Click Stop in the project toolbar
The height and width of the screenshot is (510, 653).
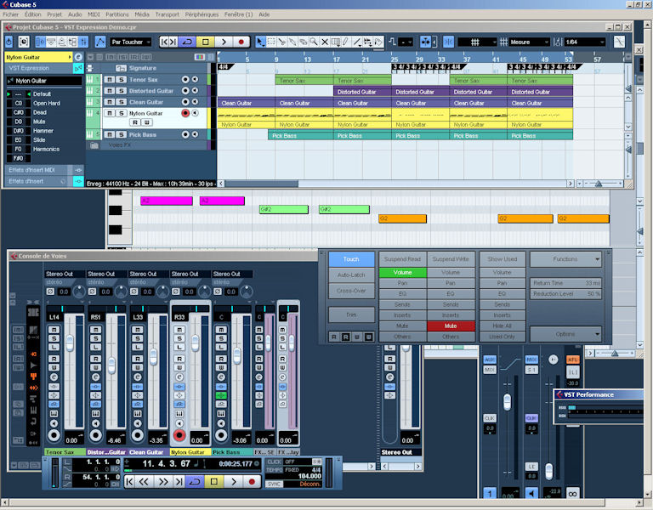click(205, 42)
